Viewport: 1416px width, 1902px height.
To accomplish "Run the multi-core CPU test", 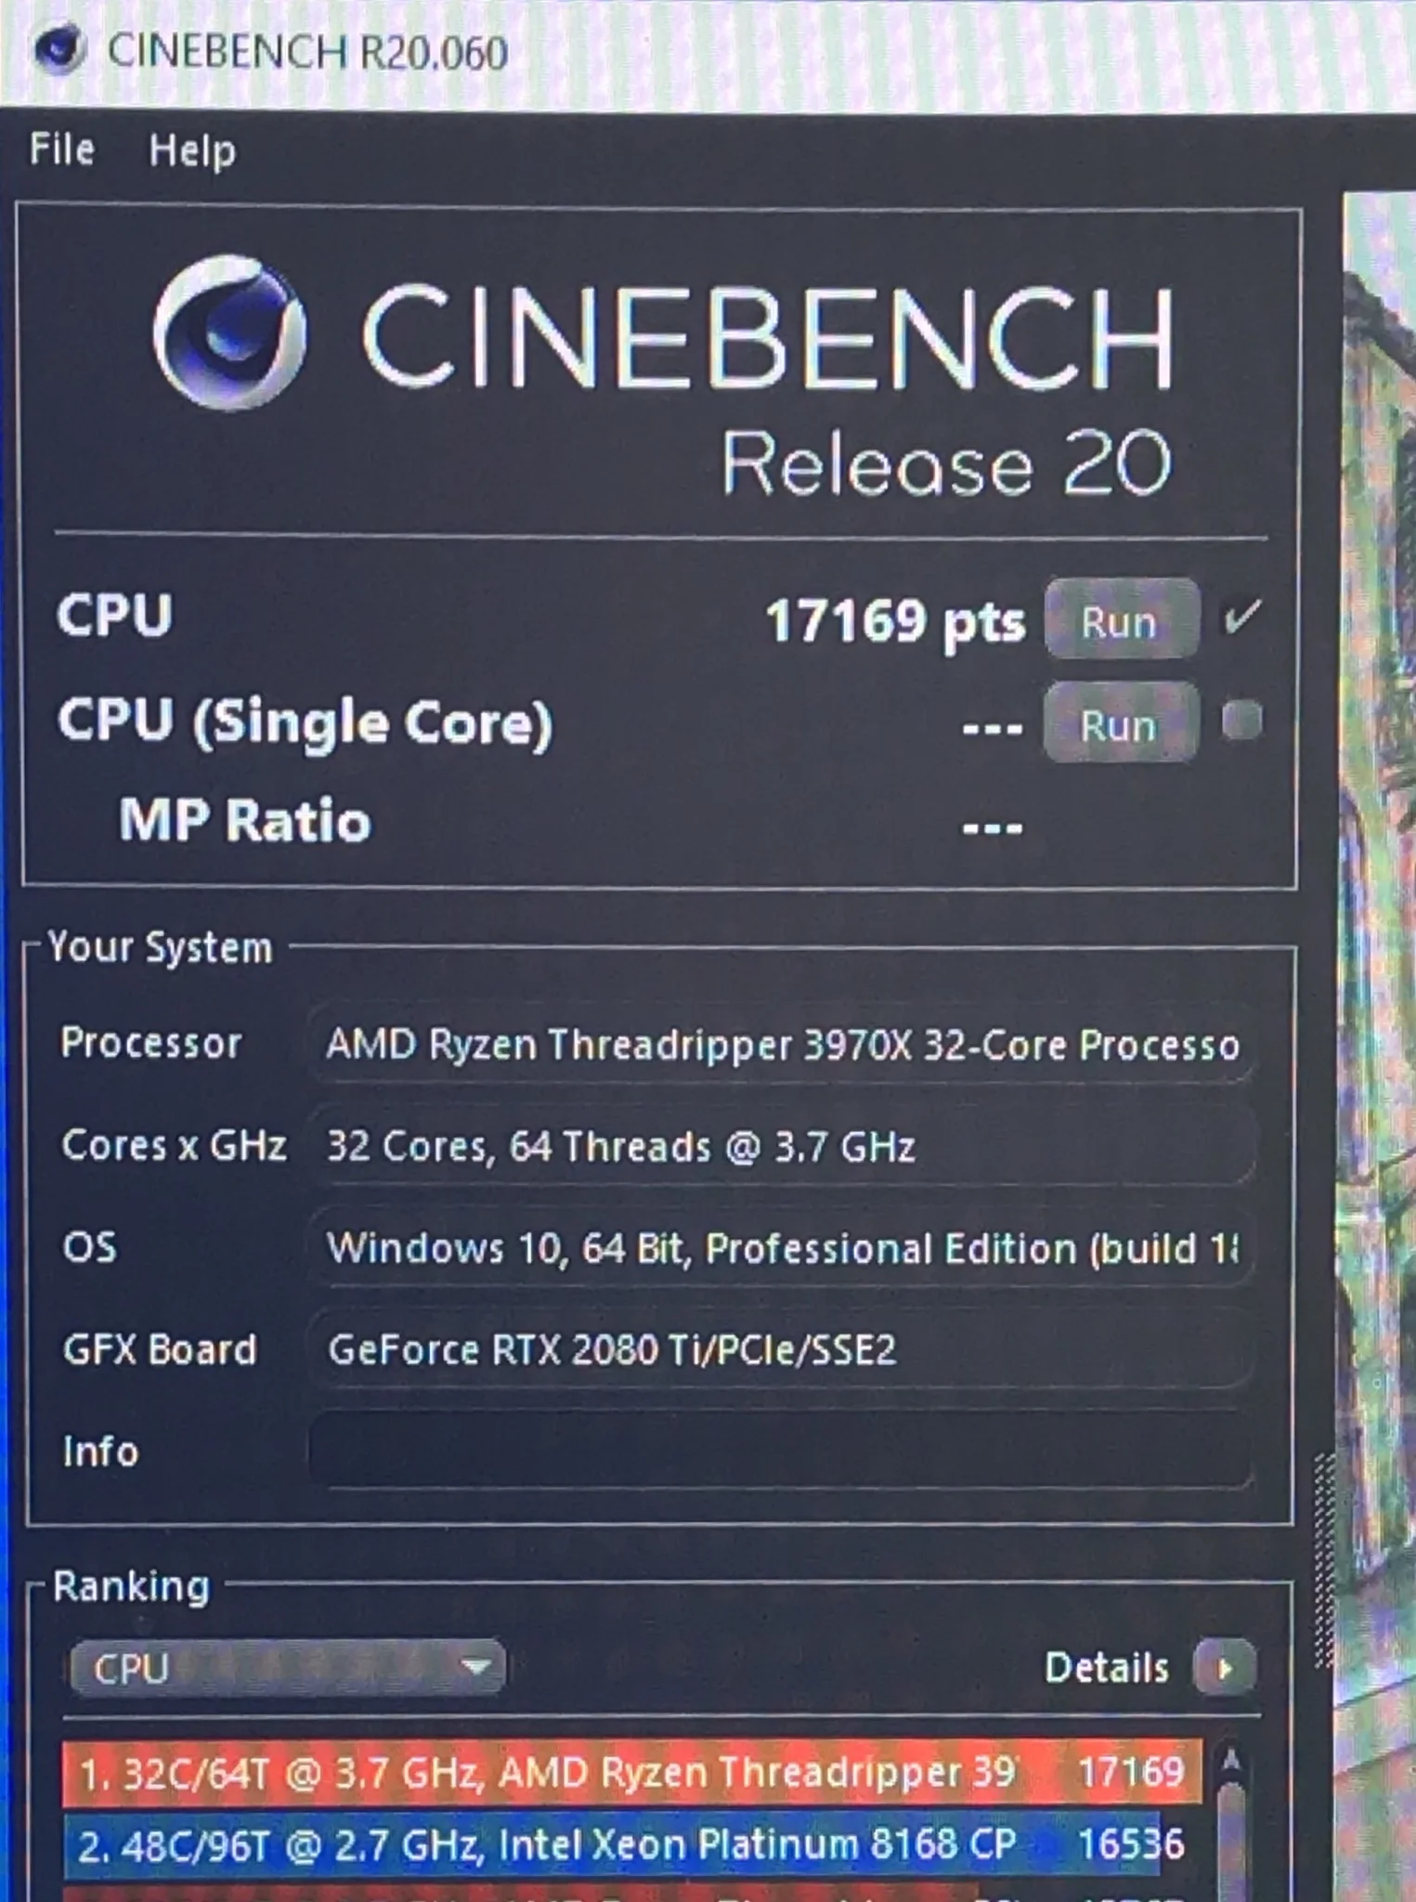I will coord(1121,619).
